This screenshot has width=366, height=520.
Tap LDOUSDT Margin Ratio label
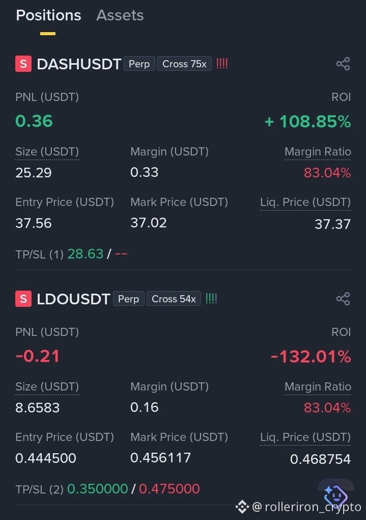pyautogui.click(x=318, y=386)
